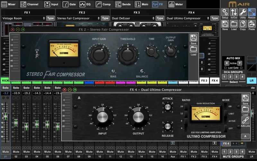
Task: Flip the ON toggle switch
Action: click(37, 55)
